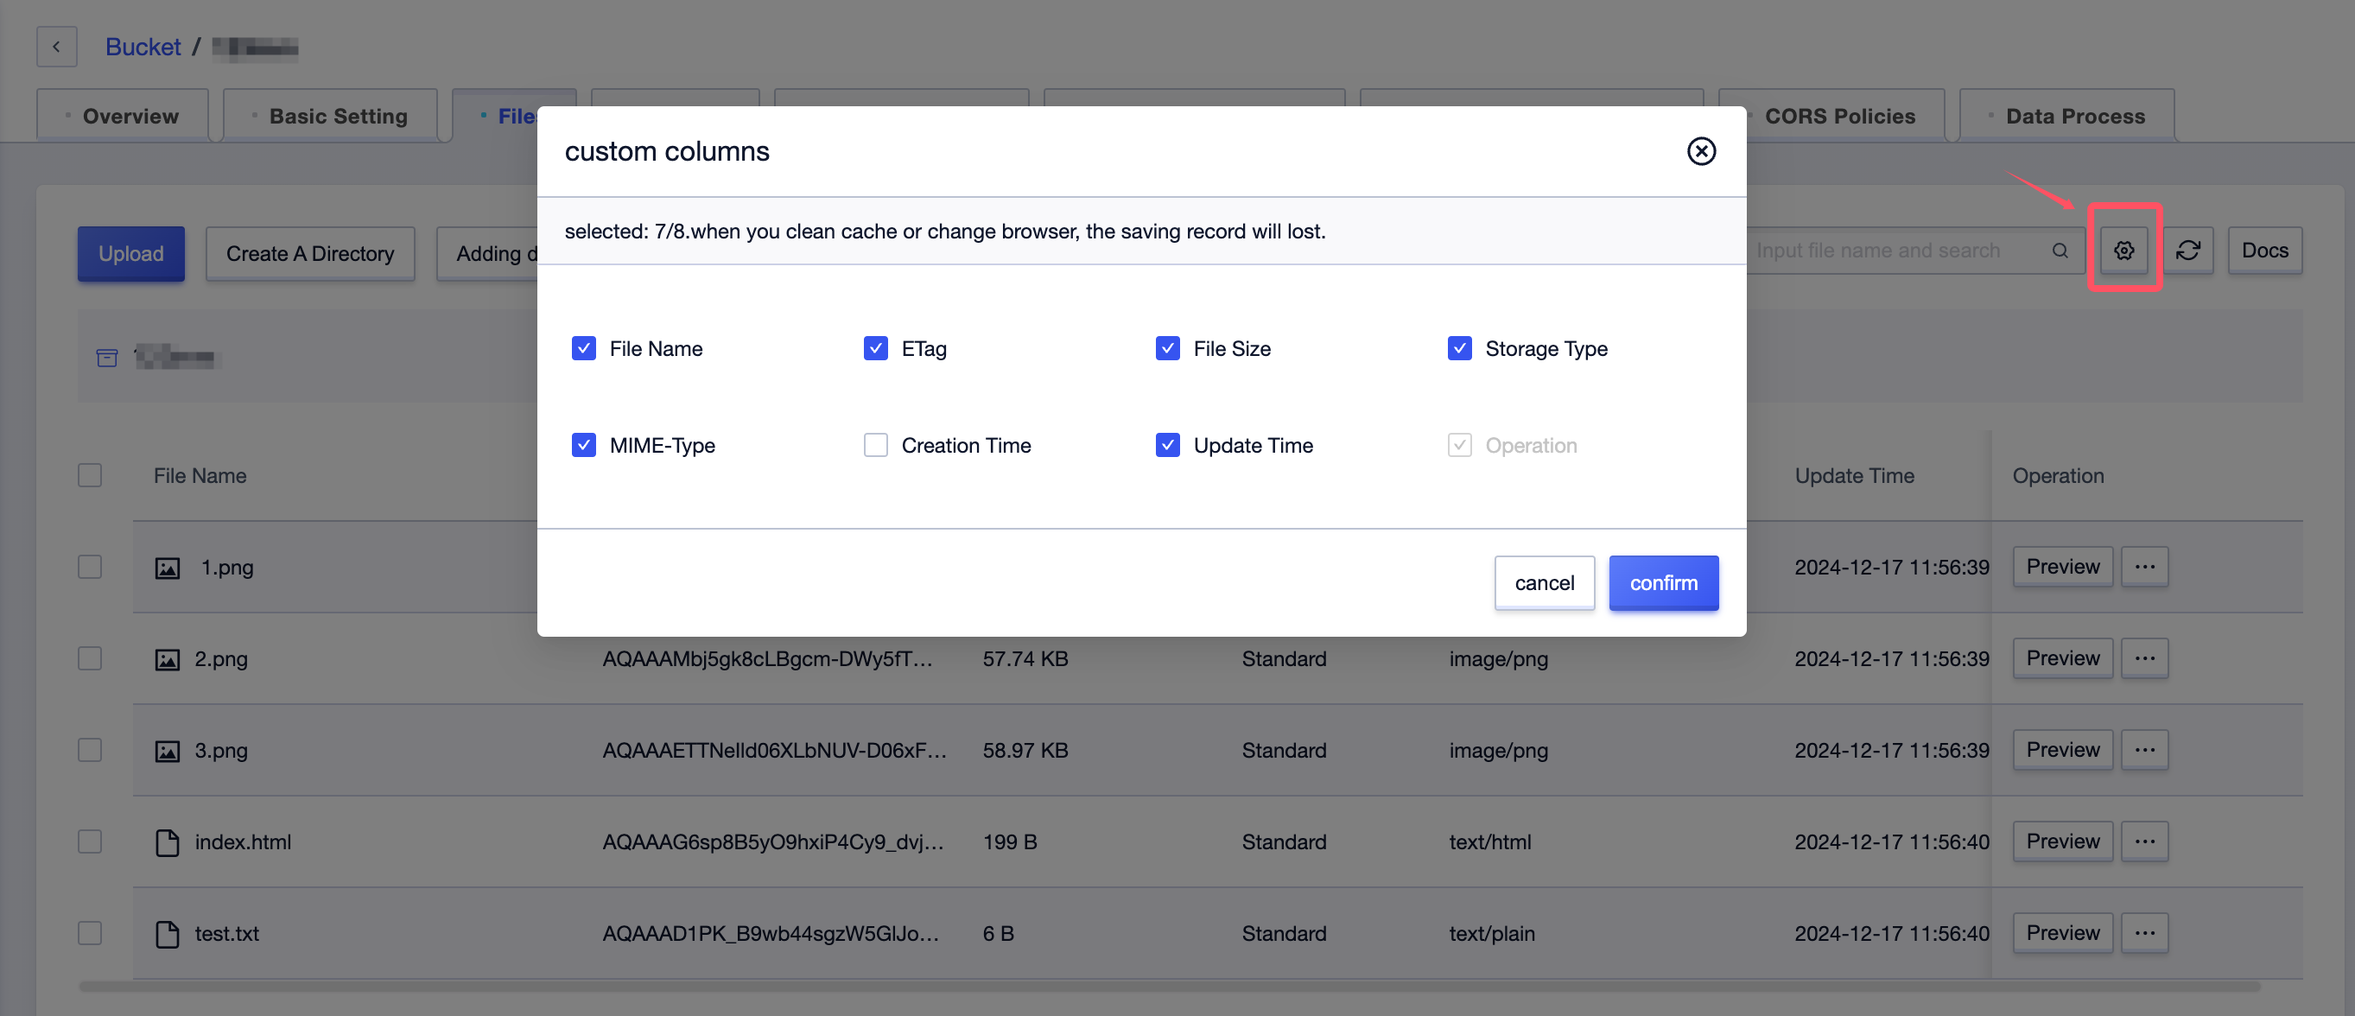Select the test.txt row checkbox
This screenshot has width=2355, height=1016.
(x=90, y=933)
